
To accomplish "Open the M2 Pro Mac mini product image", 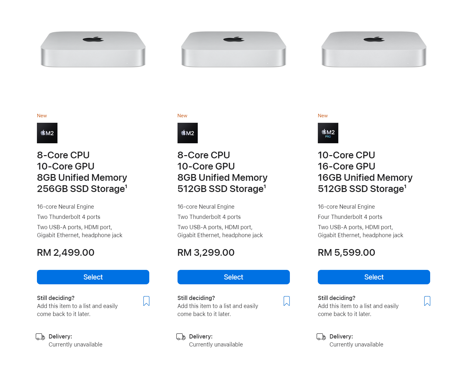I will tap(374, 49).
